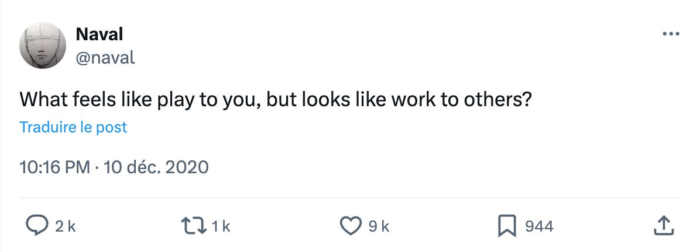
Task: Click the dot separator between time and date
Action: click(x=97, y=168)
